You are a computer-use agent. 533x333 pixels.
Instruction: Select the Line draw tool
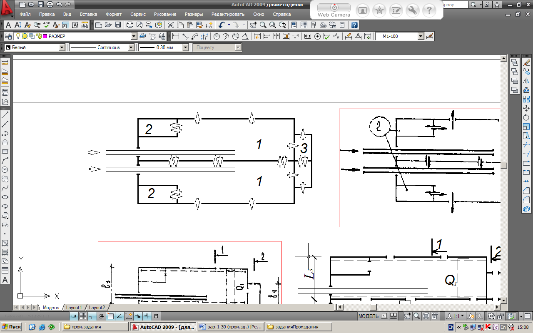pyautogui.click(x=5, y=115)
